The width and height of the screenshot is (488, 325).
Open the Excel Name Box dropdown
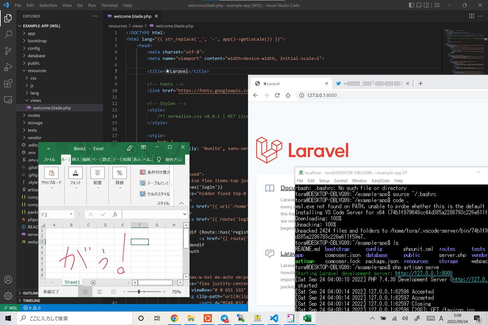72,214
